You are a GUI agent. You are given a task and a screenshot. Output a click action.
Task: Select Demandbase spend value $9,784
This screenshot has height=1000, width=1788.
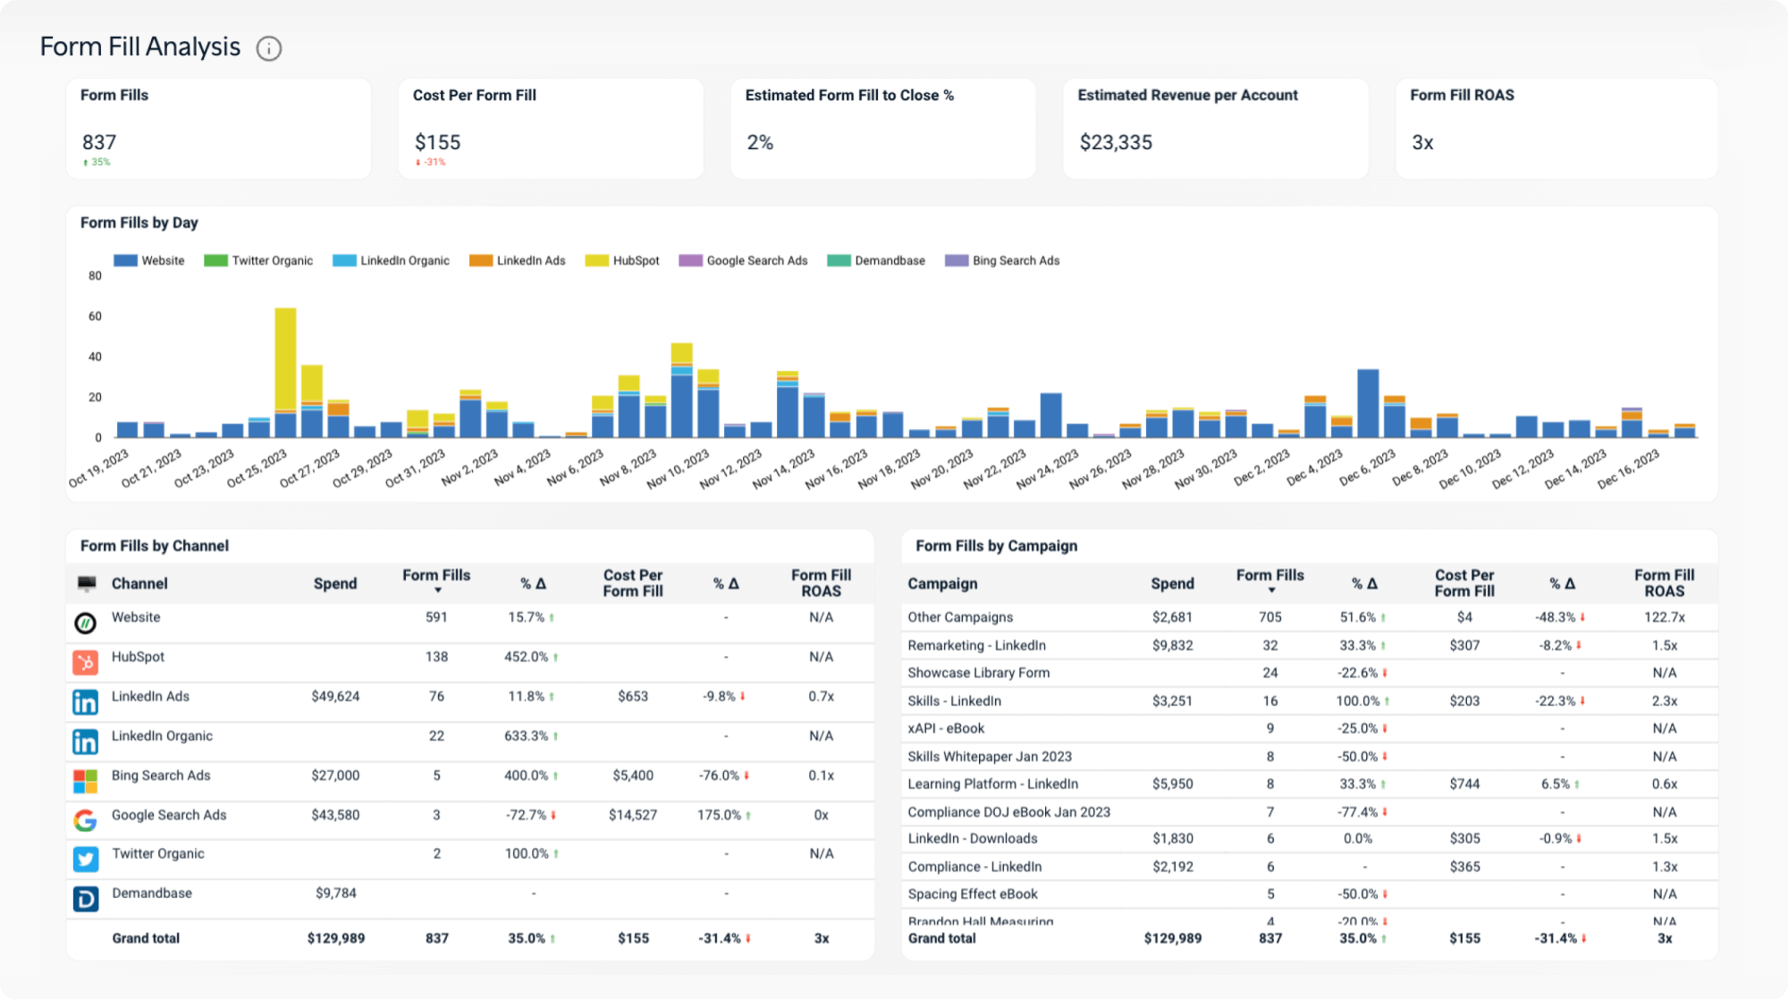(336, 894)
